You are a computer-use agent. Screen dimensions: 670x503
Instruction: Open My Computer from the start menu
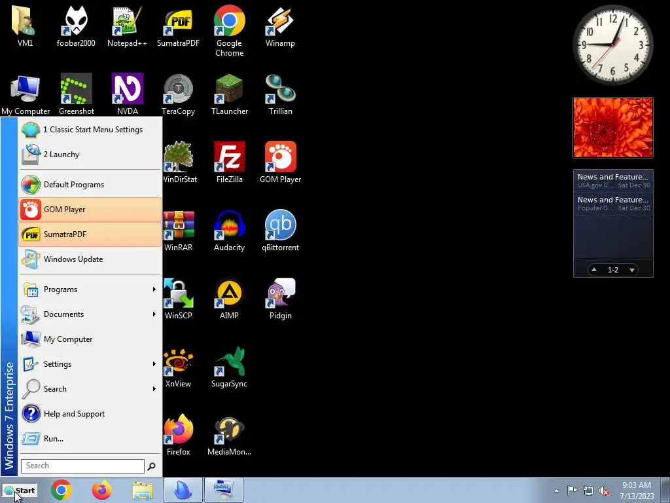(90, 339)
